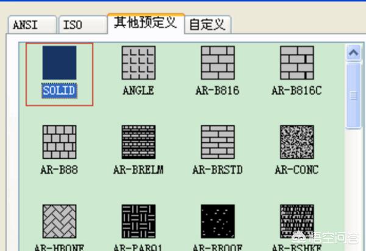366x251 pixels.
Task: Choose the AR-HBONE herringbone pattern swatch
Action: (x=59, y=221)
